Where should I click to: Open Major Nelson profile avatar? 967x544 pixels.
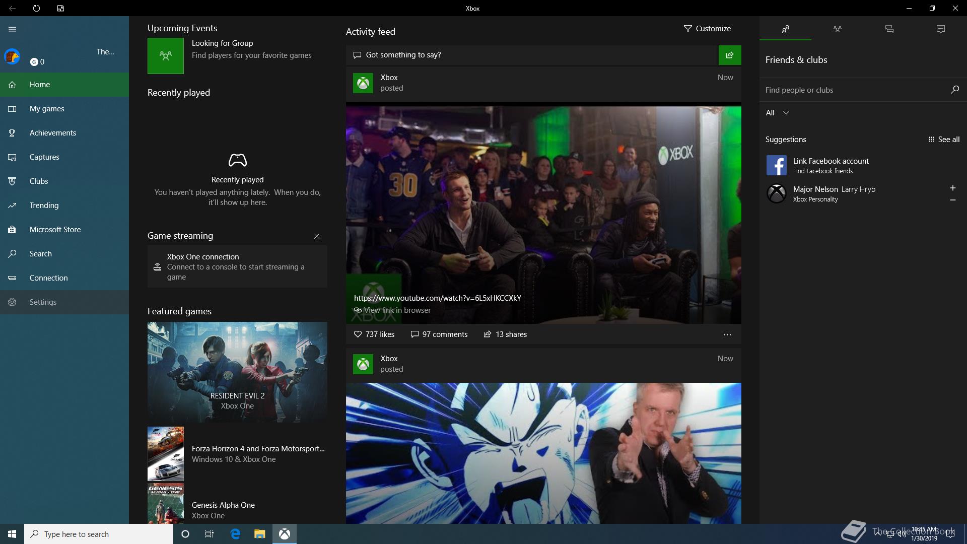click(x=777, y=194)
